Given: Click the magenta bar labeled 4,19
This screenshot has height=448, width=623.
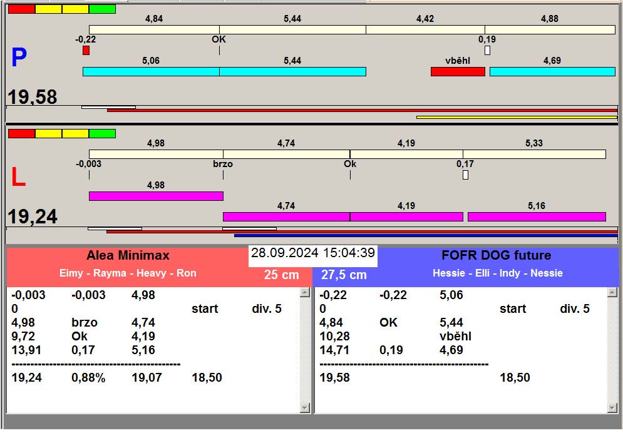Looking at the screenshot, I should click(406, 216).
